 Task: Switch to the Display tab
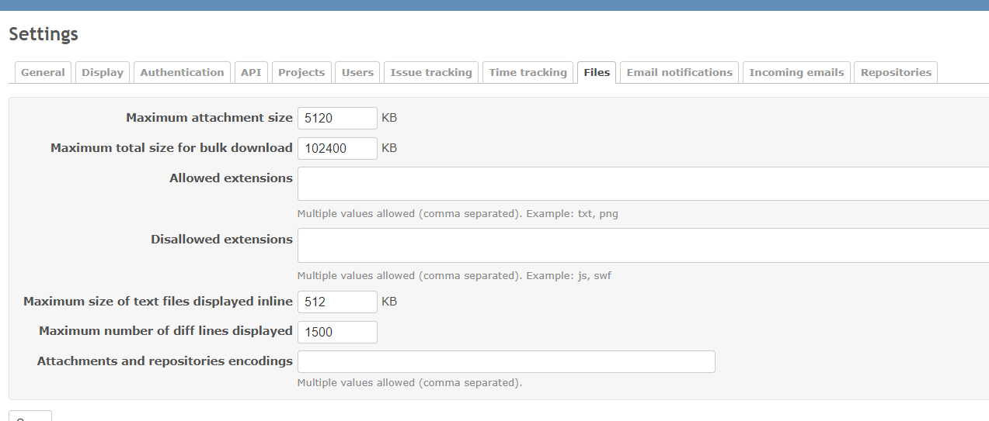tap(103, 72)
